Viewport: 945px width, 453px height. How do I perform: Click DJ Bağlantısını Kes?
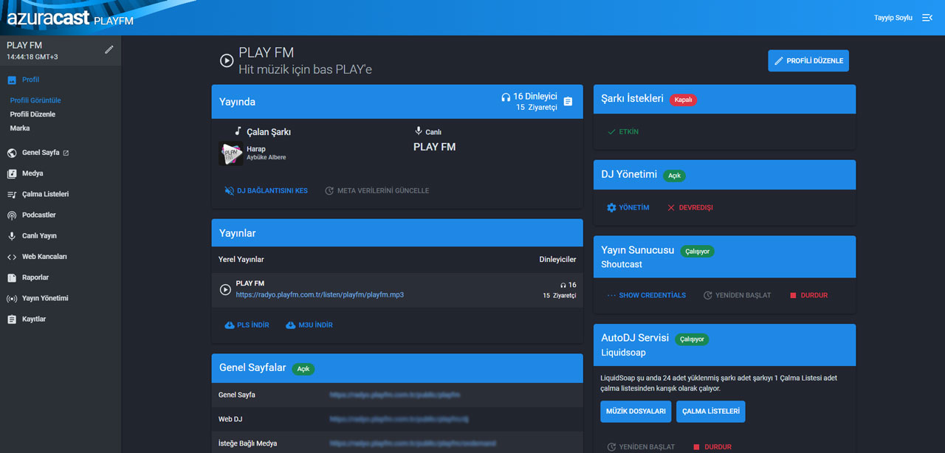pos(266,190)
